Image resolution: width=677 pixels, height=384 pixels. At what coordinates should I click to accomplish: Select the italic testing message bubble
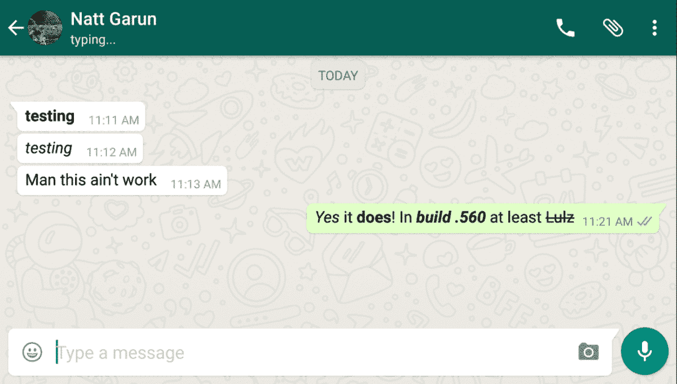80,149
